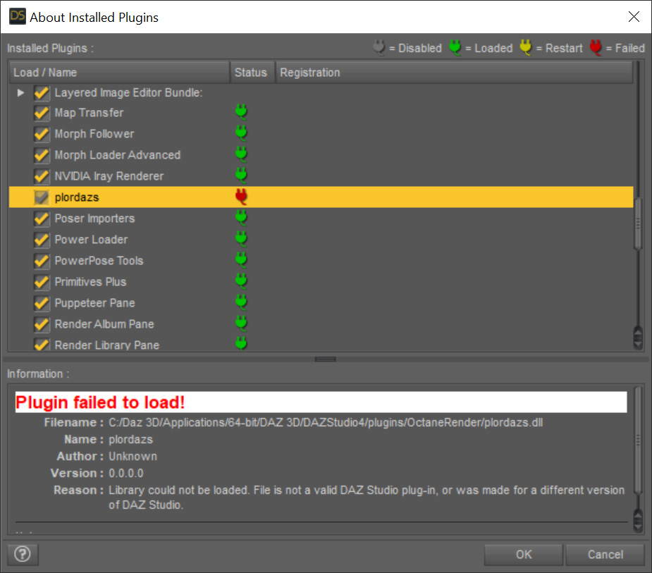Click the Load / Name column header

click(120, 73)
